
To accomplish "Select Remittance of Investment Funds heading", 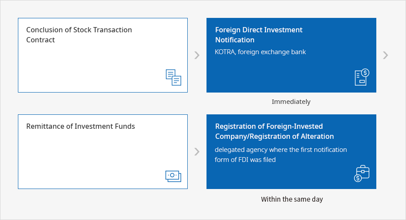I will (x=80, y=126).
